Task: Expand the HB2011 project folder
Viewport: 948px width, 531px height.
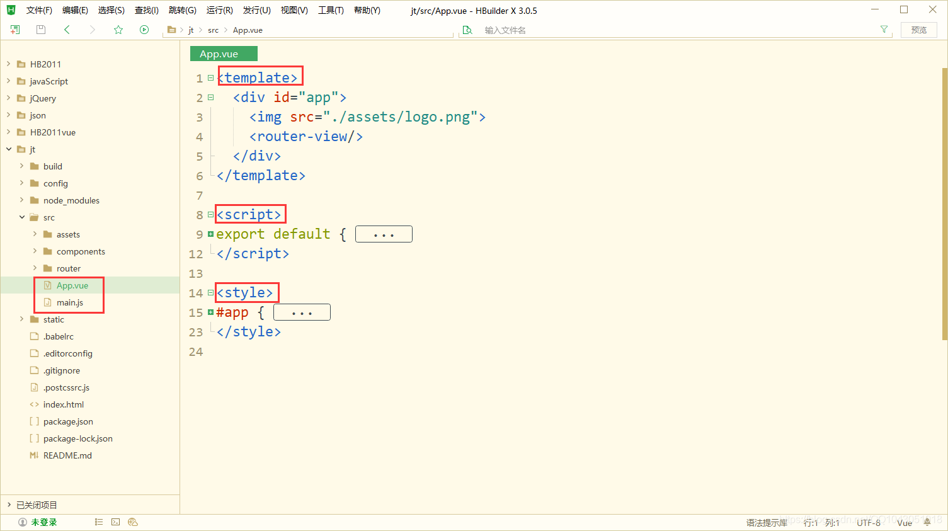Action: [x=8, y=64]
